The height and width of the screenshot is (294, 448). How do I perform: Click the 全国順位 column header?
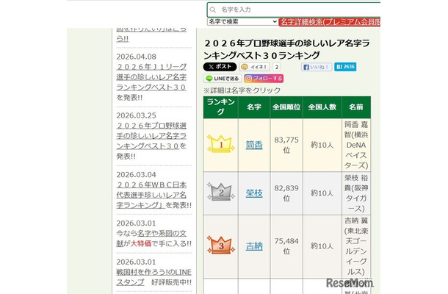coord(286,107)
